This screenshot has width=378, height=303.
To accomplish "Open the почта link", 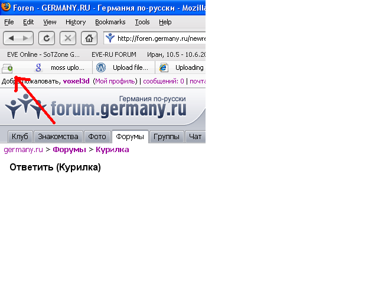I will coord(197,81).
